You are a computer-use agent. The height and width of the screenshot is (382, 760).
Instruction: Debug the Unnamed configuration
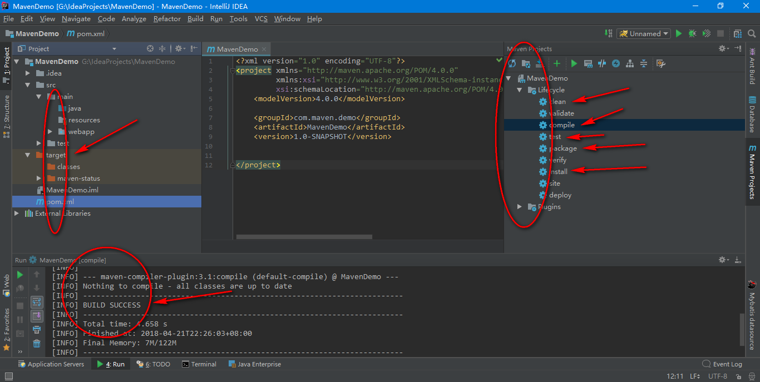tap(692, 33)
